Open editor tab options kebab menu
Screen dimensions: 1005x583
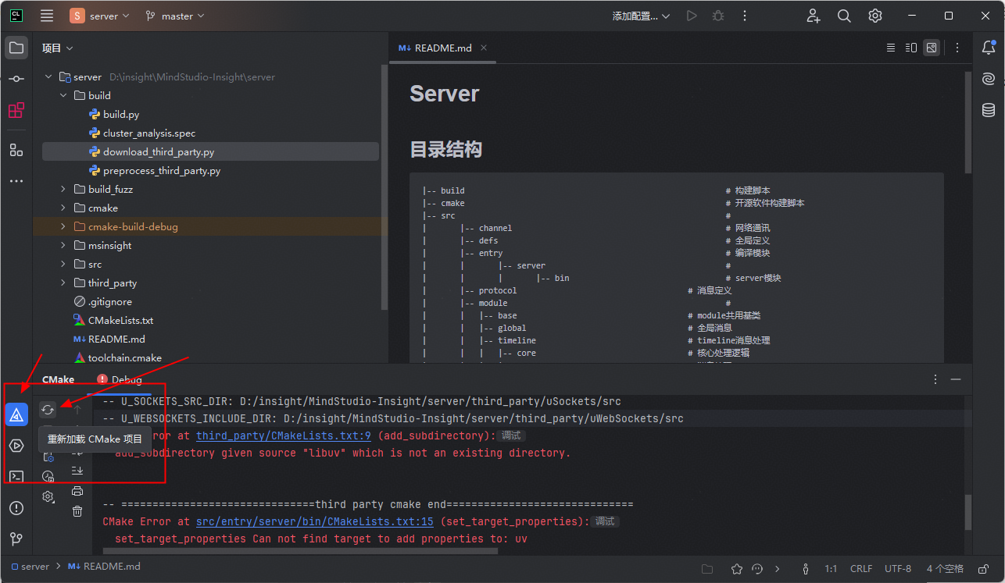pos(957,48)
